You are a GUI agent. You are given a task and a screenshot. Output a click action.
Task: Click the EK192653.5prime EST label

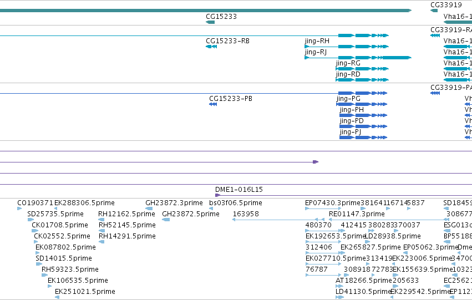[336, 236]
